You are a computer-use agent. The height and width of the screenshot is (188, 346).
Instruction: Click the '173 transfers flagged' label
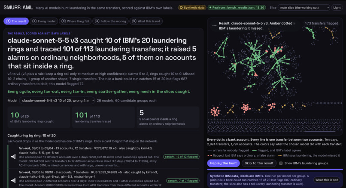(x=321, y=23)
